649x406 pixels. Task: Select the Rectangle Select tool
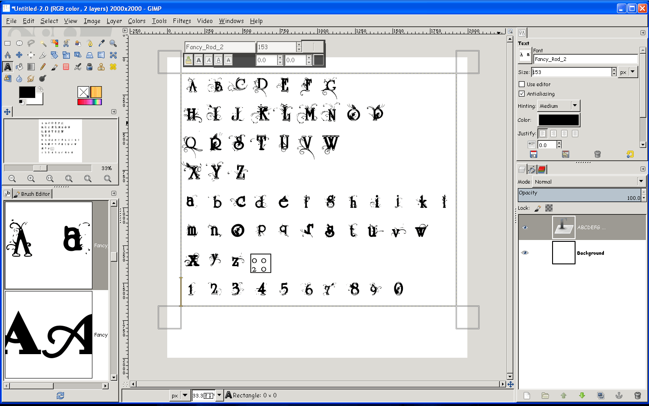click(x=7, y=43)
